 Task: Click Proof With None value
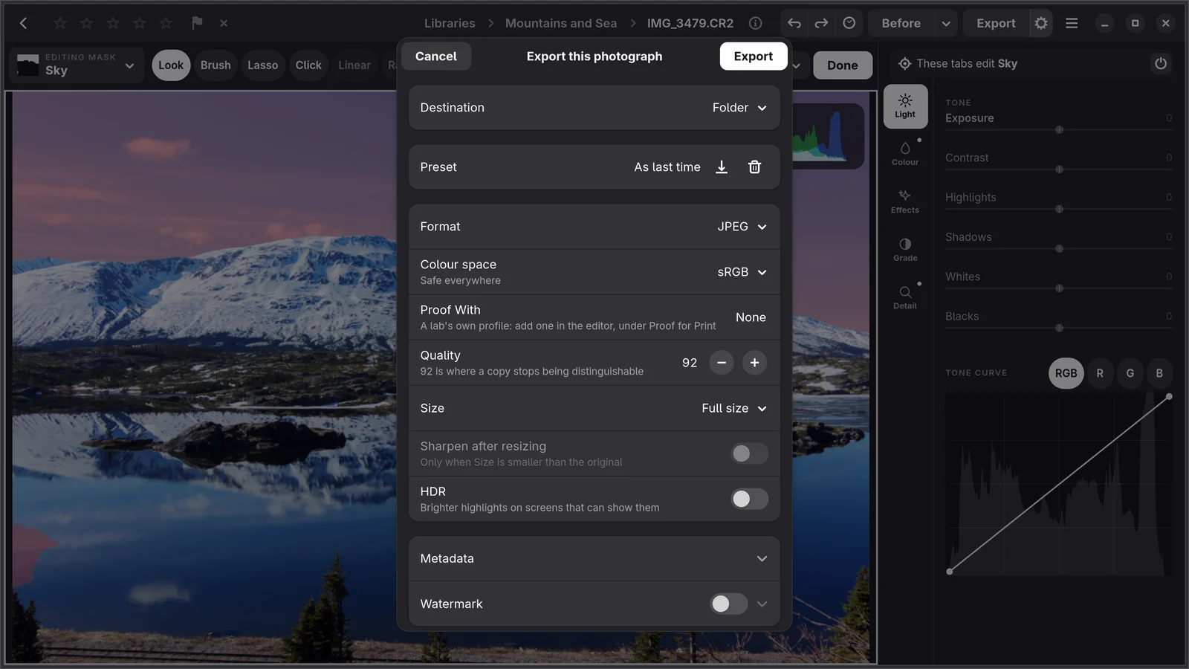(x=751, y=317)
